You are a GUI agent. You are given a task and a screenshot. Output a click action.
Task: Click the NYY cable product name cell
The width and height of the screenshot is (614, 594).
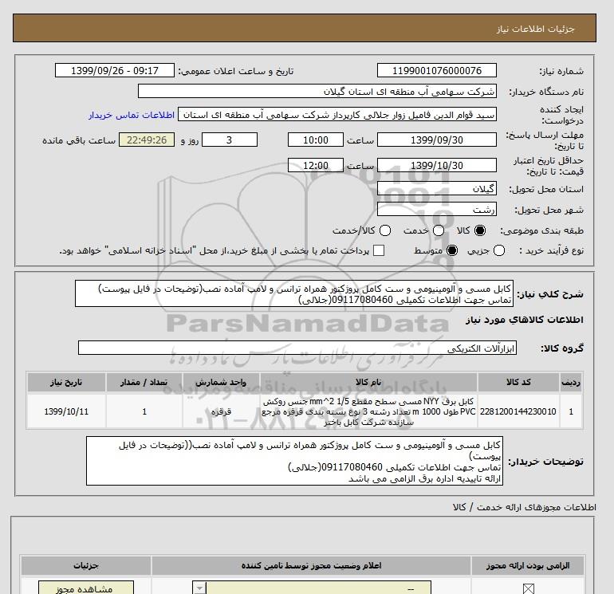[x=368, y=411]
